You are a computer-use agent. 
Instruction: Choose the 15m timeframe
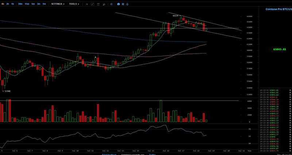click(x=27, y=4)
